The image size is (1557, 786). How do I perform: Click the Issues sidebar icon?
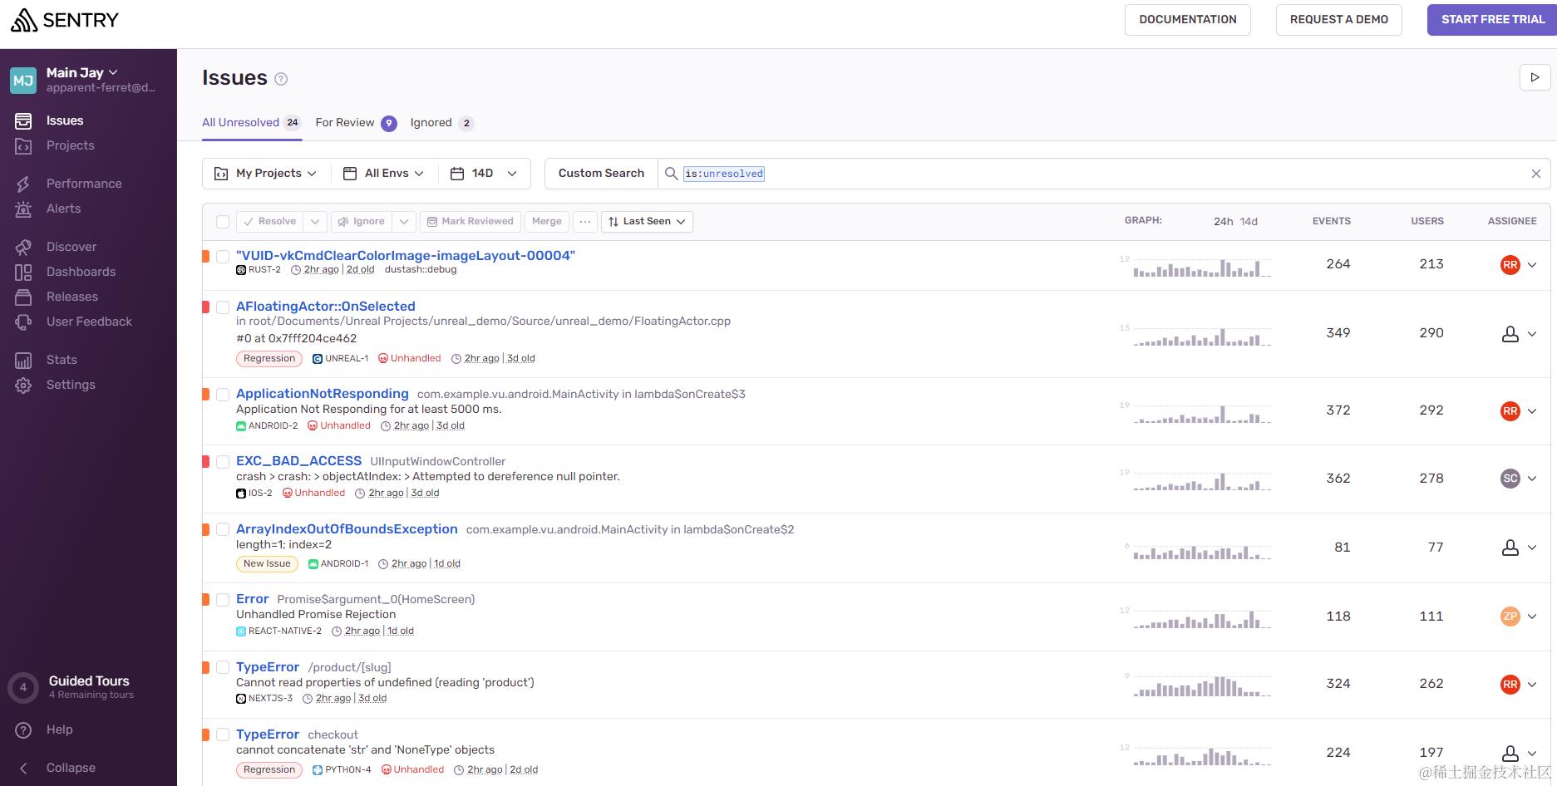(23, 120)
